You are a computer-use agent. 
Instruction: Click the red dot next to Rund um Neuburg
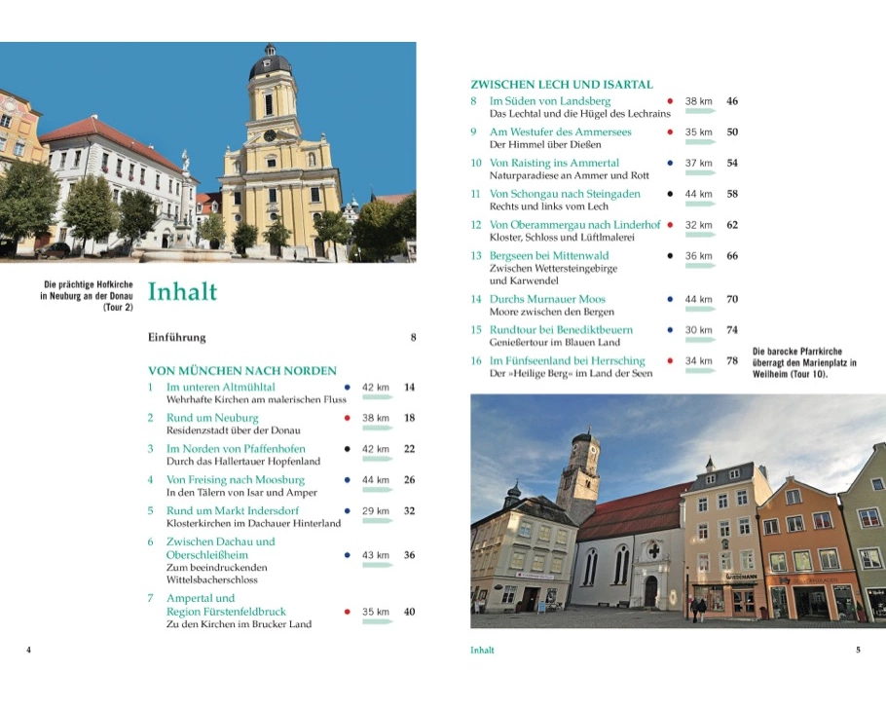click(347, 418)
